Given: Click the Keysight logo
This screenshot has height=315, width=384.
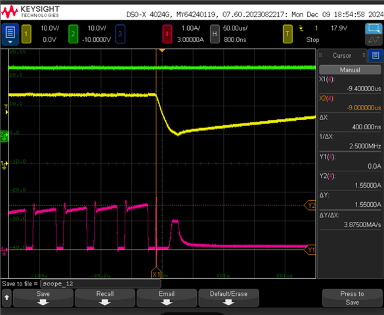Looking at the screenshot, I should (x=30, y=12).
